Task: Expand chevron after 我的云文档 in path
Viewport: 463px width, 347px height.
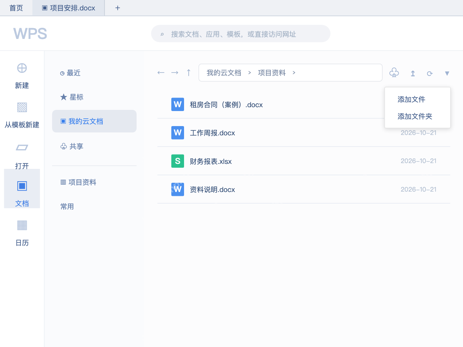Action: pos(250,72)
